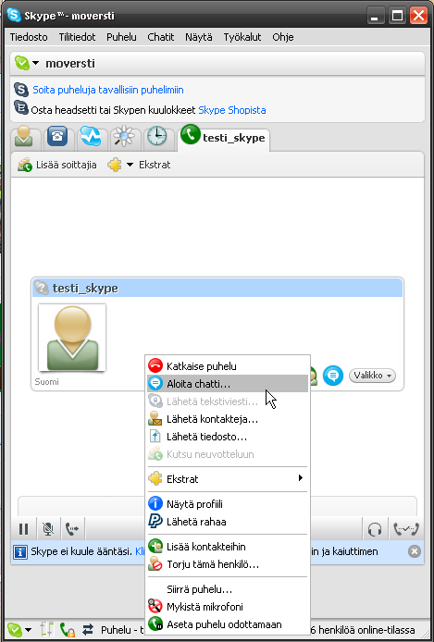434x642 pixels.
Task: Select Mykistä mikrofoni menu entry
Action: pyautogui.click(x=228, y=607)
